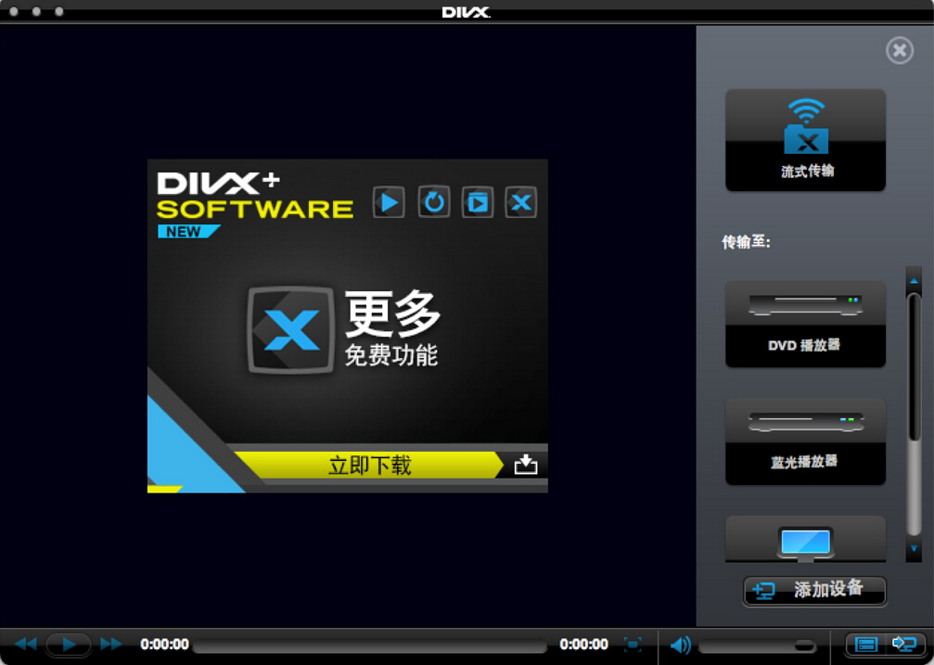Click the DivX X icon in ad header
This screenshot has height=665, width=934.
(521, 202)
